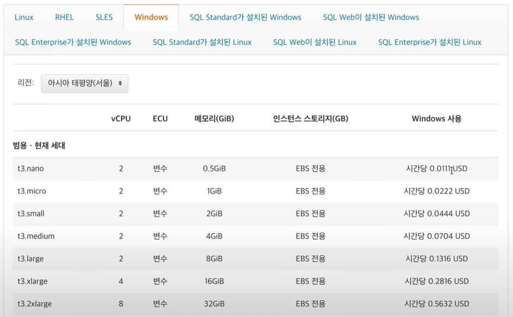Image resolution: width=513 pixels, height=317 pixels.
Task: Select the SLES tab
Action: pos(104,17)
